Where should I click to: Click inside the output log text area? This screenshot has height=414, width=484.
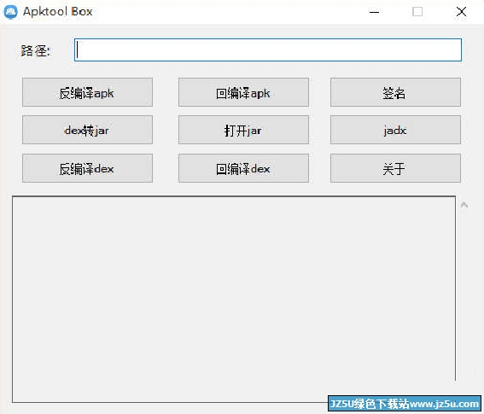point(234,299)
